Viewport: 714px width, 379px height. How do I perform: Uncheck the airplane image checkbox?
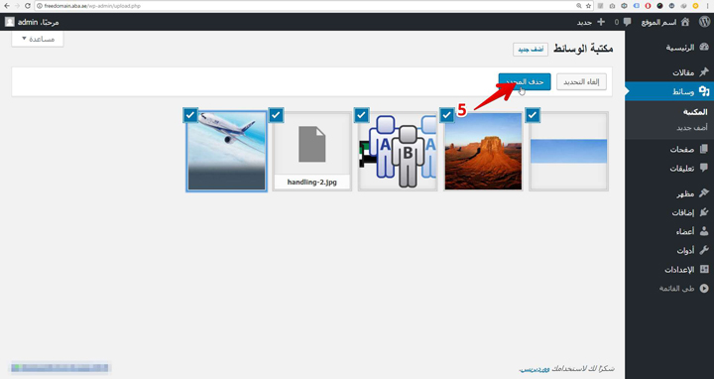pos(190,115)
